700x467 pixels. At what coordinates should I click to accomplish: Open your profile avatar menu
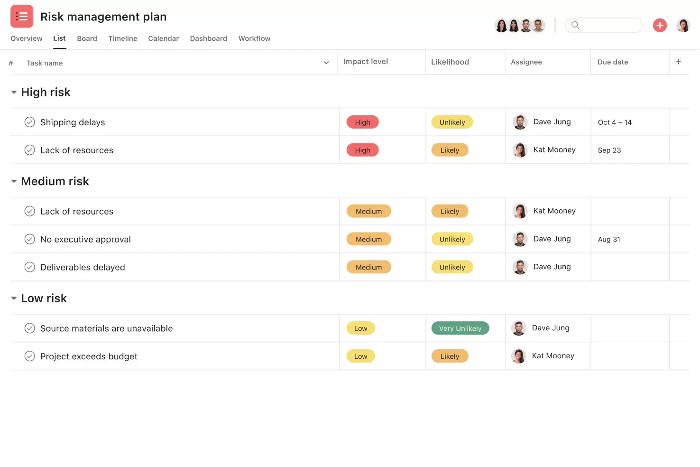683,25
